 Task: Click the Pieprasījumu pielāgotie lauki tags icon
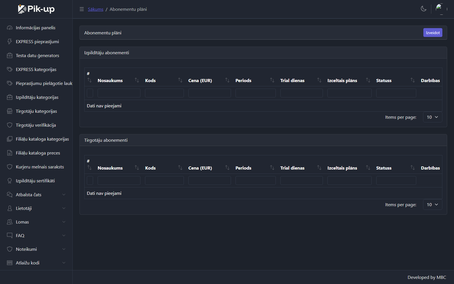click(x=10, y=83)
